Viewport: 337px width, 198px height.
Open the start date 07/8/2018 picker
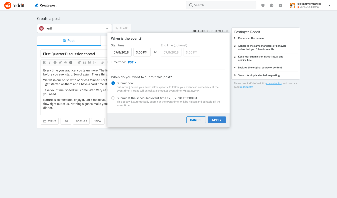pyautogui.click(x=121, y=52)
